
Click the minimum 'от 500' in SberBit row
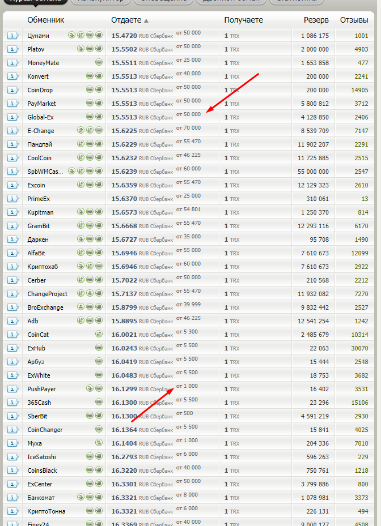coord(184,413)
